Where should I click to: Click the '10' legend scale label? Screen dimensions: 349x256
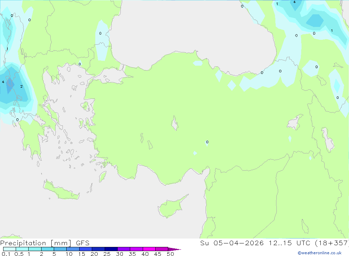coord(69,254)
